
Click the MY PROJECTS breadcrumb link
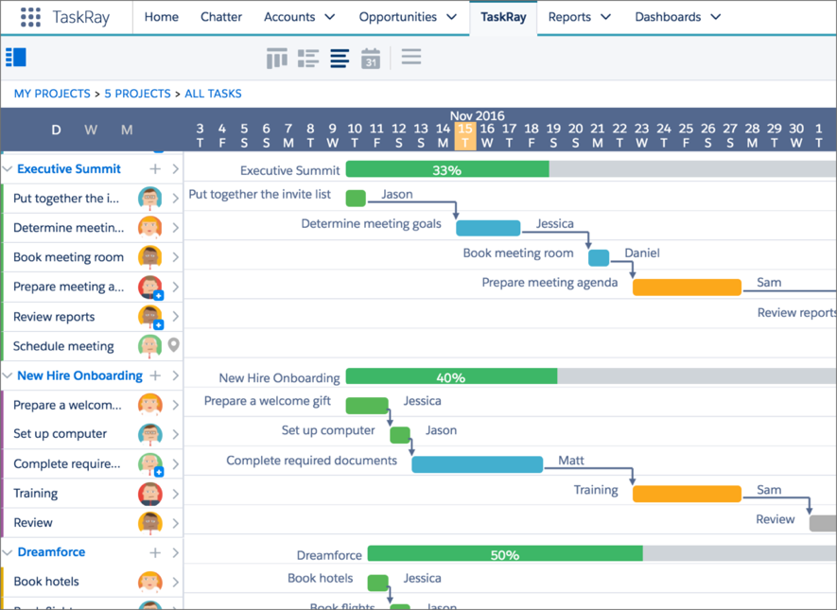click(52, 94)
